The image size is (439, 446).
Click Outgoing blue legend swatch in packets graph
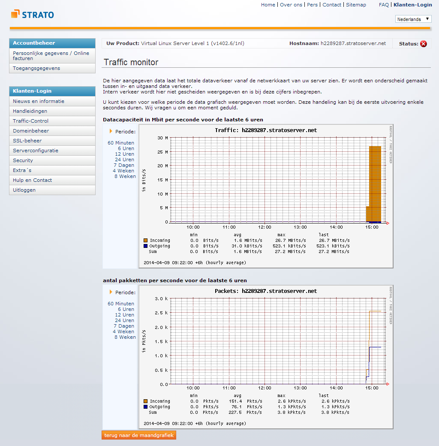click(x=146, y=407)
